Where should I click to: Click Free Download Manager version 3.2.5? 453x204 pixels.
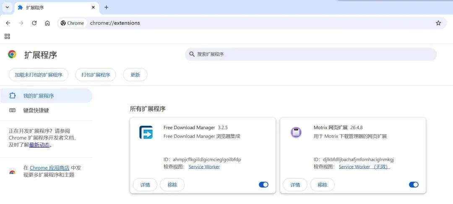pyautogui.click(x=223, y=127)
